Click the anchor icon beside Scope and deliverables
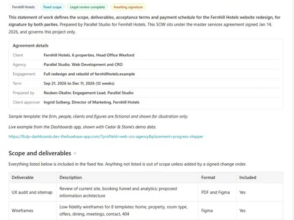 tap(75, 153)
